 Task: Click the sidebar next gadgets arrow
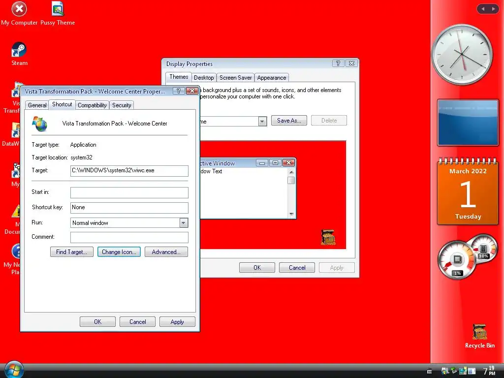493,9
